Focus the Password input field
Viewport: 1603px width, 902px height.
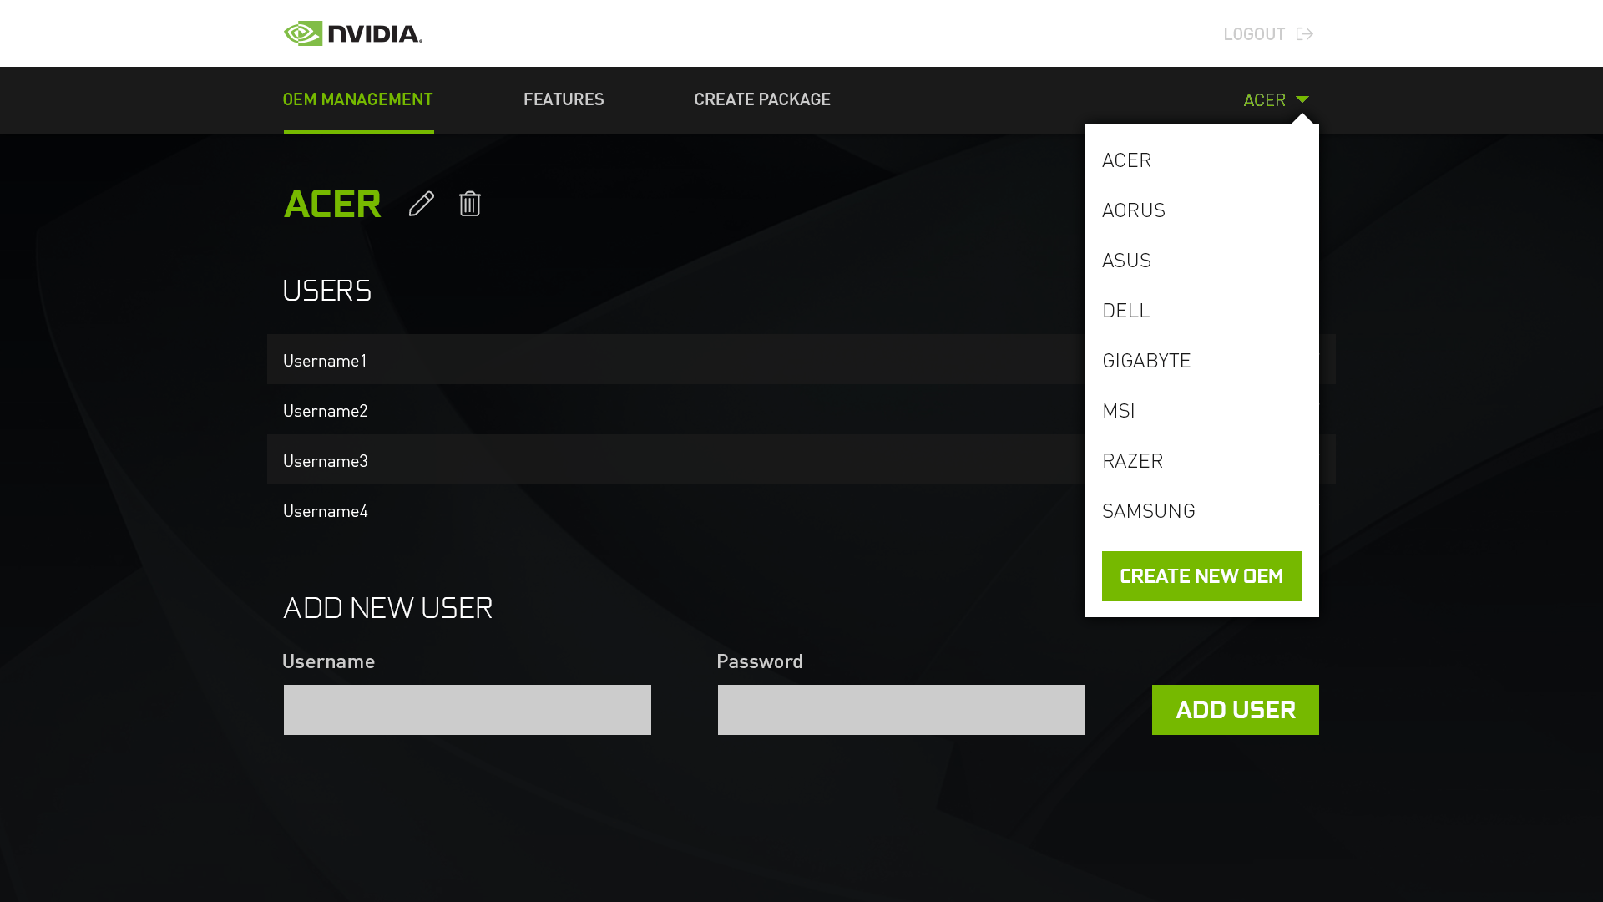point(902,710)
